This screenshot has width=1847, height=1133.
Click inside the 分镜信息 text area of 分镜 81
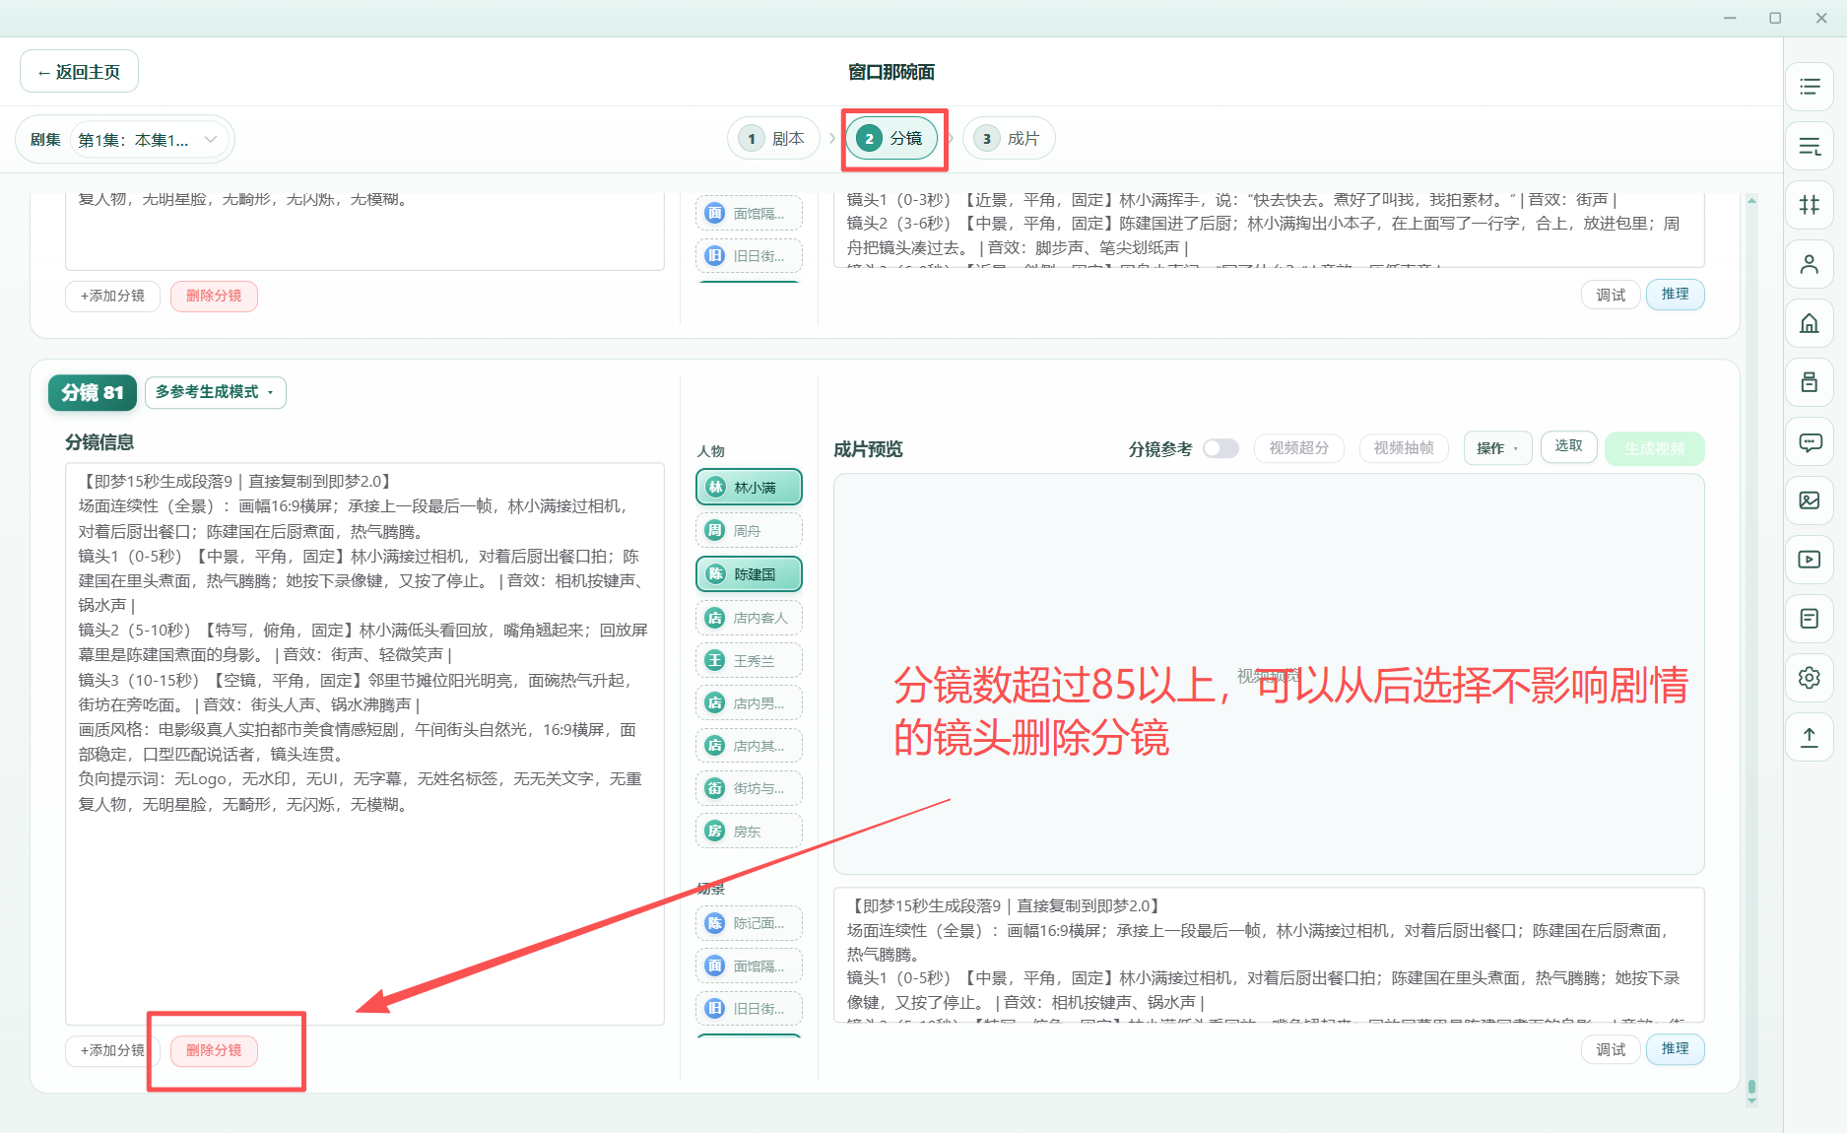pos(364,744)
